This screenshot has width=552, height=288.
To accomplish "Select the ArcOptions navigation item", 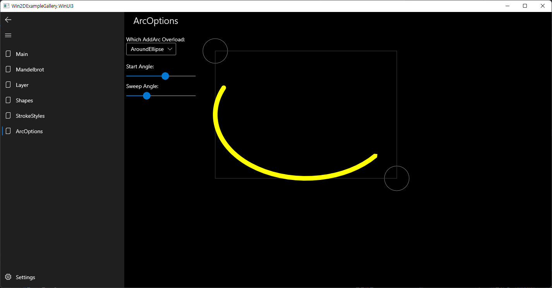I will pyautogui.click(x=62, y=131).
